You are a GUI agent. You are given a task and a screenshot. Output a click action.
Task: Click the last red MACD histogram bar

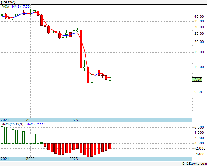tap(110, 146)
